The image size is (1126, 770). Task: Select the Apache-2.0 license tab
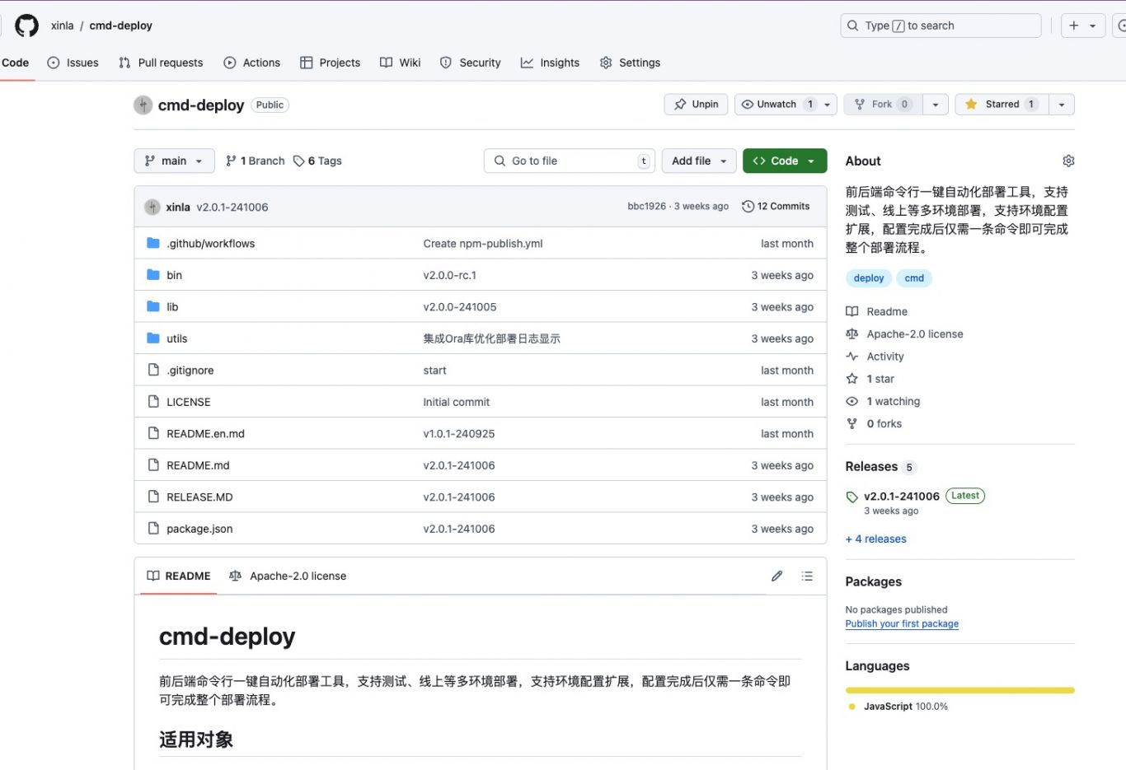pos(287,576)
